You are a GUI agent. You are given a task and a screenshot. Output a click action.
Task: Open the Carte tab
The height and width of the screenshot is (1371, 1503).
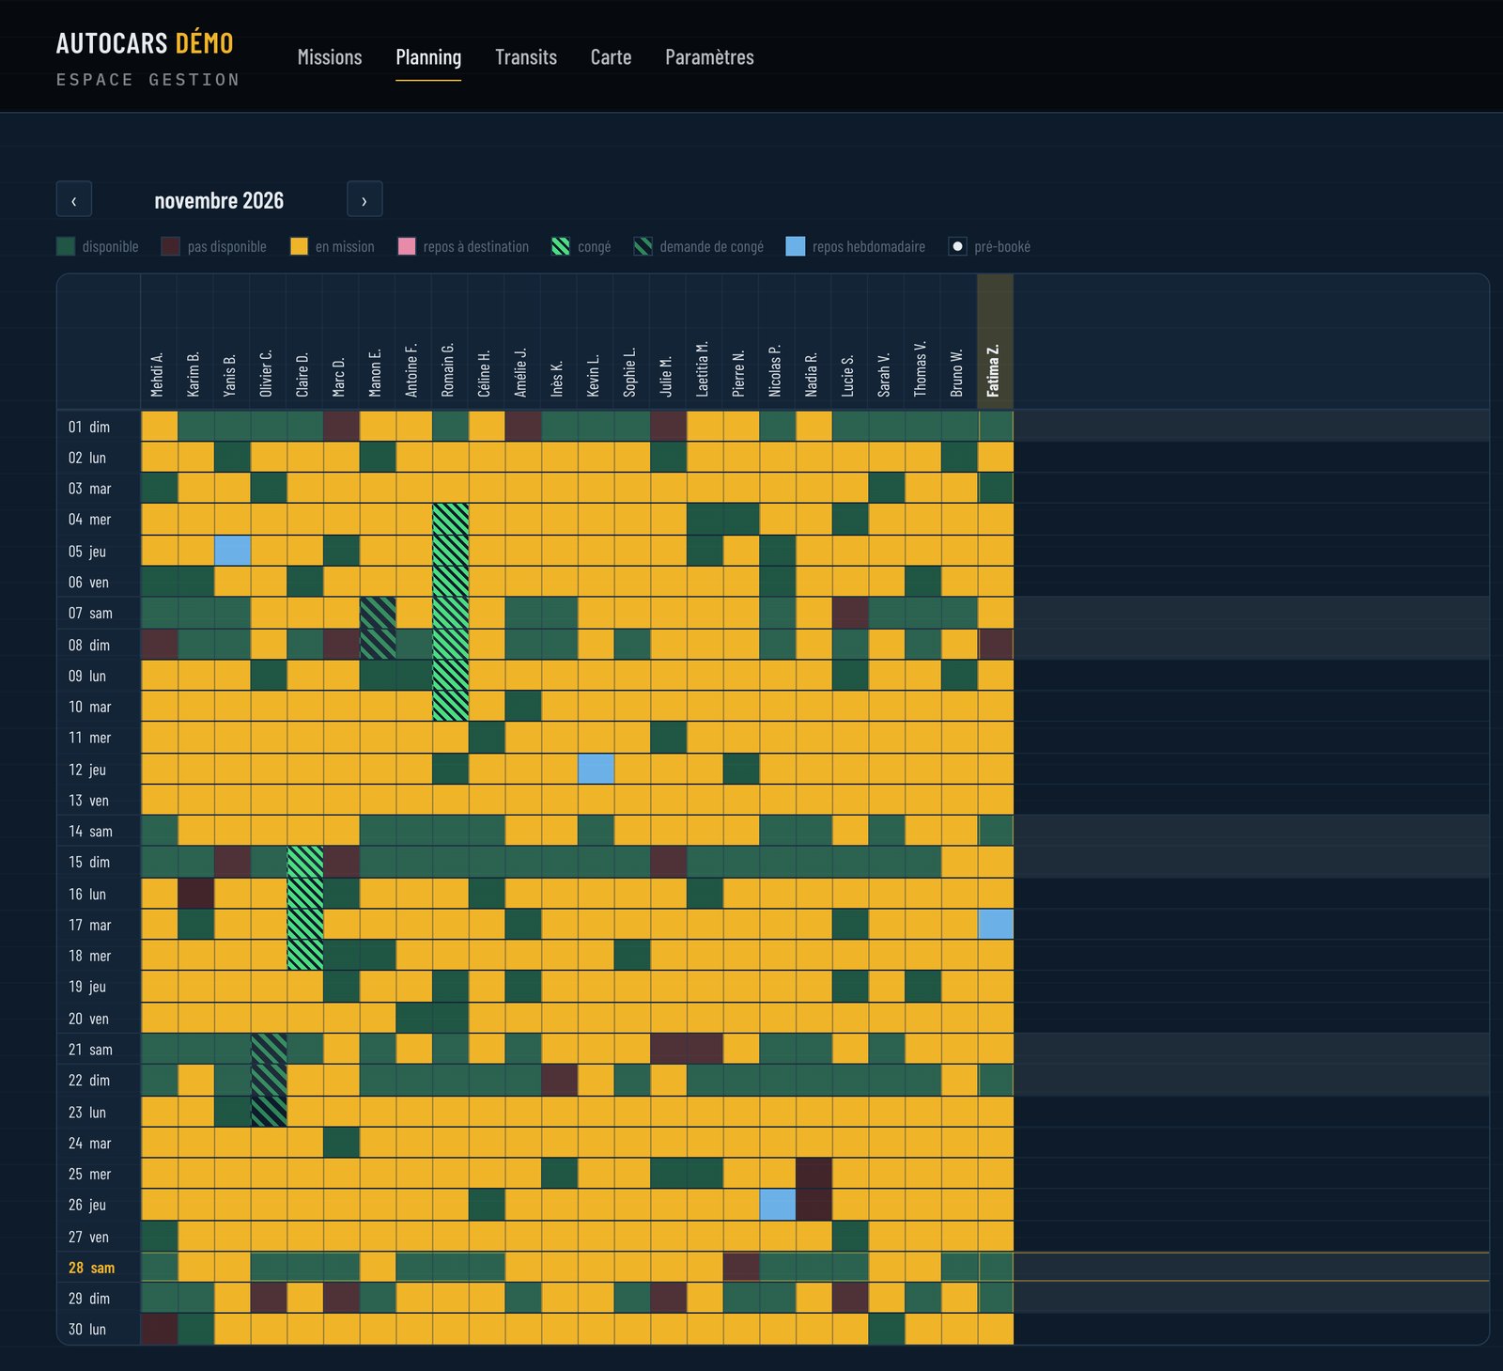click(x=611, y=57)
